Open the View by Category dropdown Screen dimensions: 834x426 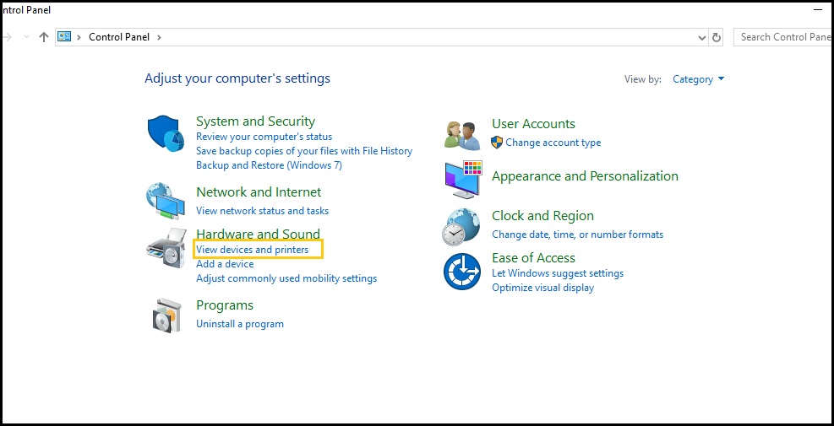pyautogui.click(x=698, y=79)
